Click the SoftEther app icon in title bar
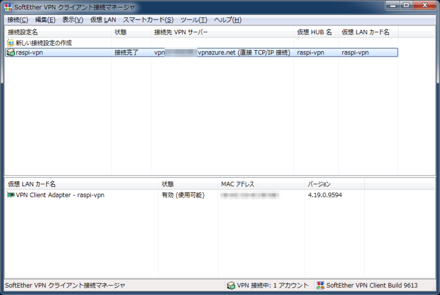 click(x=8, y=7)
